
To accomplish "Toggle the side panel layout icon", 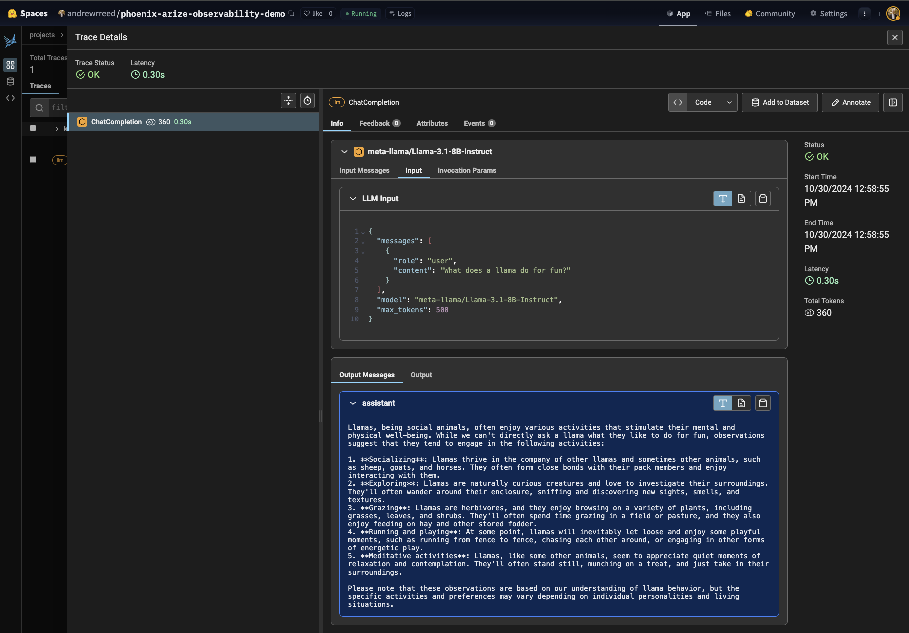I will coord(893,102).
